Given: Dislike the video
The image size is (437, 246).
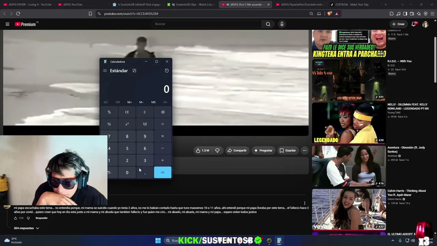Looking at the screenshot, I should [x=217, y=150].
